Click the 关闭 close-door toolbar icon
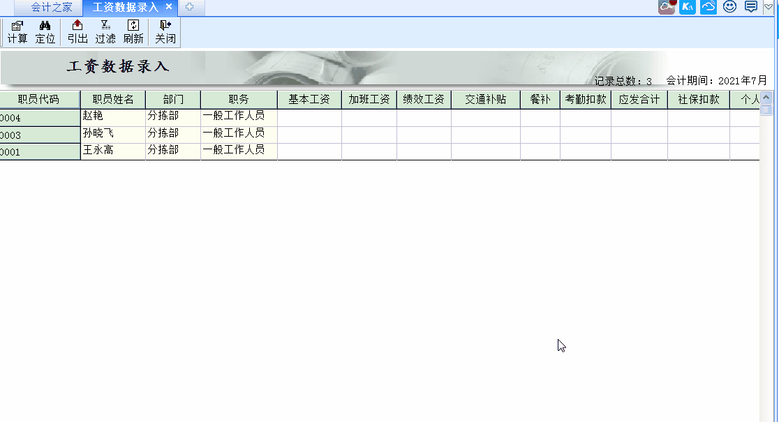The width and height of the screenshot is (779, 422). point(165,31)
